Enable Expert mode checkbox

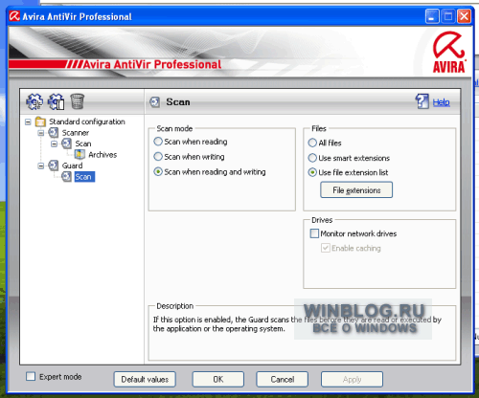pyautogui.click(x=31, y=376)
